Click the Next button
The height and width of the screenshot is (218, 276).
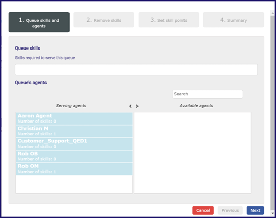click(255, 210)
